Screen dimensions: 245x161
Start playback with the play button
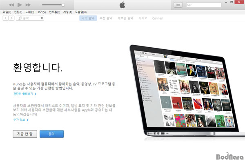coord(20,5)
